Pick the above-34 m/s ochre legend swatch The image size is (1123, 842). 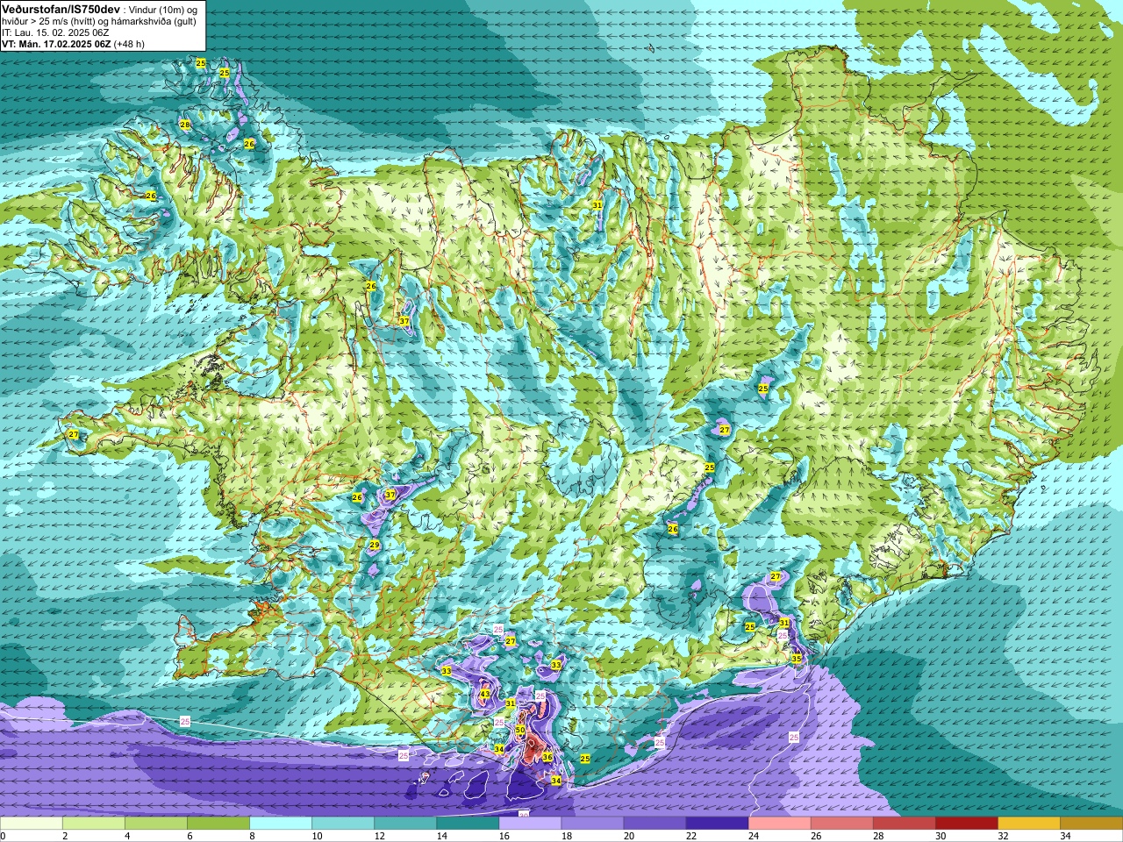tap(1091, 824)
